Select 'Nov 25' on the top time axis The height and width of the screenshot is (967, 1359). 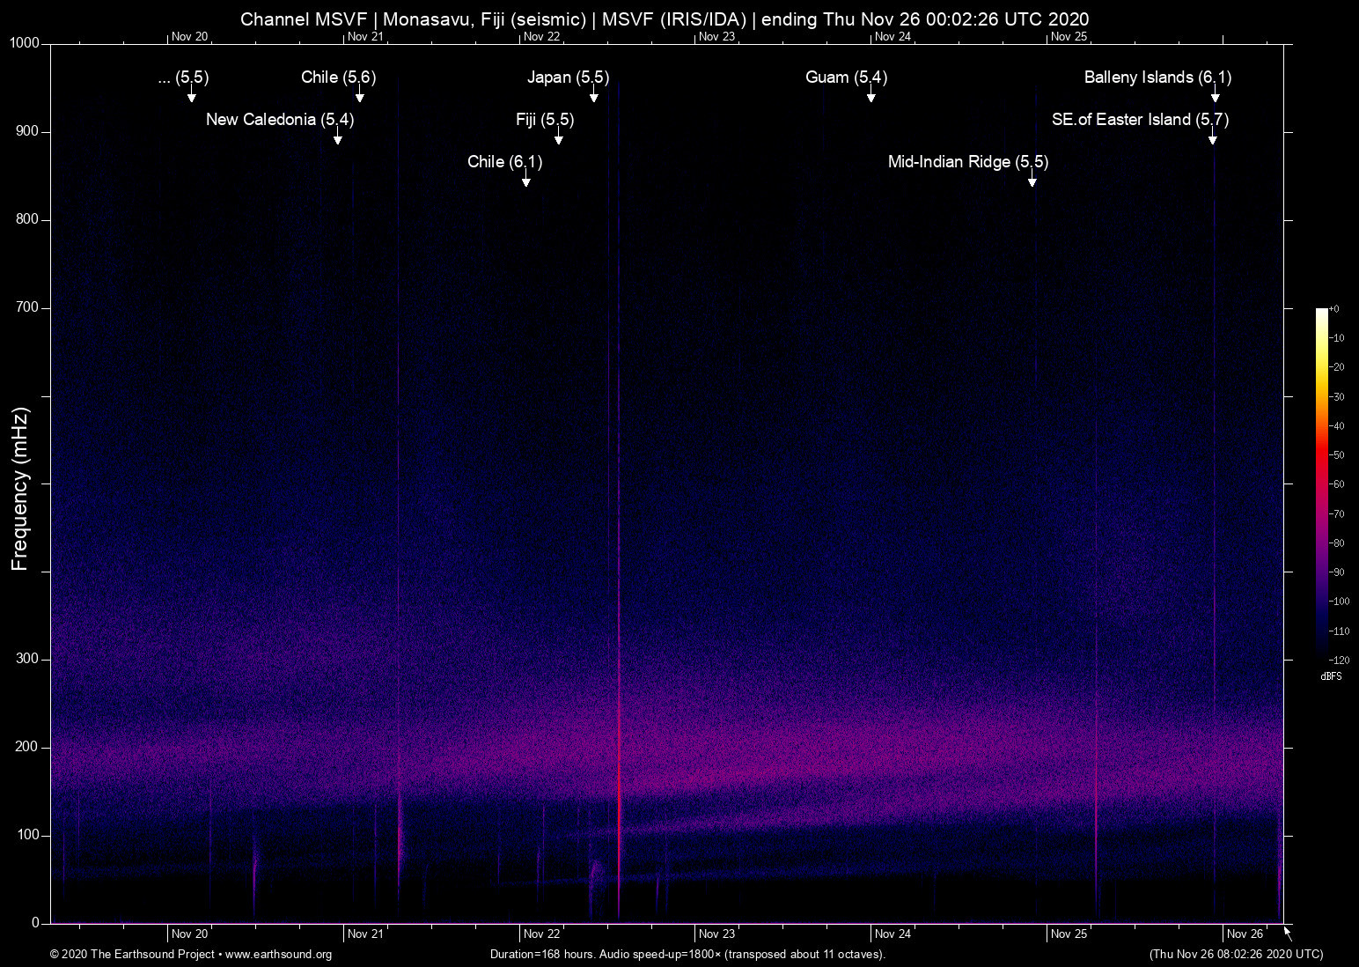click(x=1069, y=37)
